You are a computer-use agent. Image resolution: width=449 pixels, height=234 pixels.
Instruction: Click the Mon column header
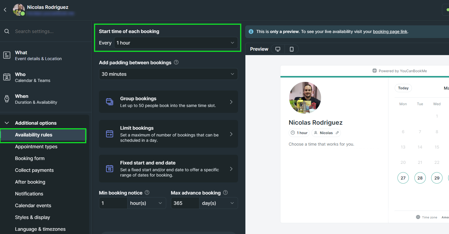point(403,104)
